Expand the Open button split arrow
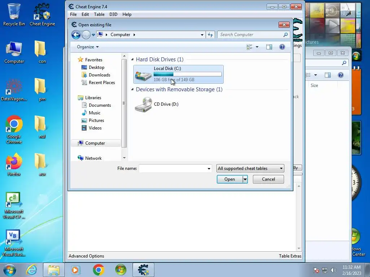 tap(245, 180)
